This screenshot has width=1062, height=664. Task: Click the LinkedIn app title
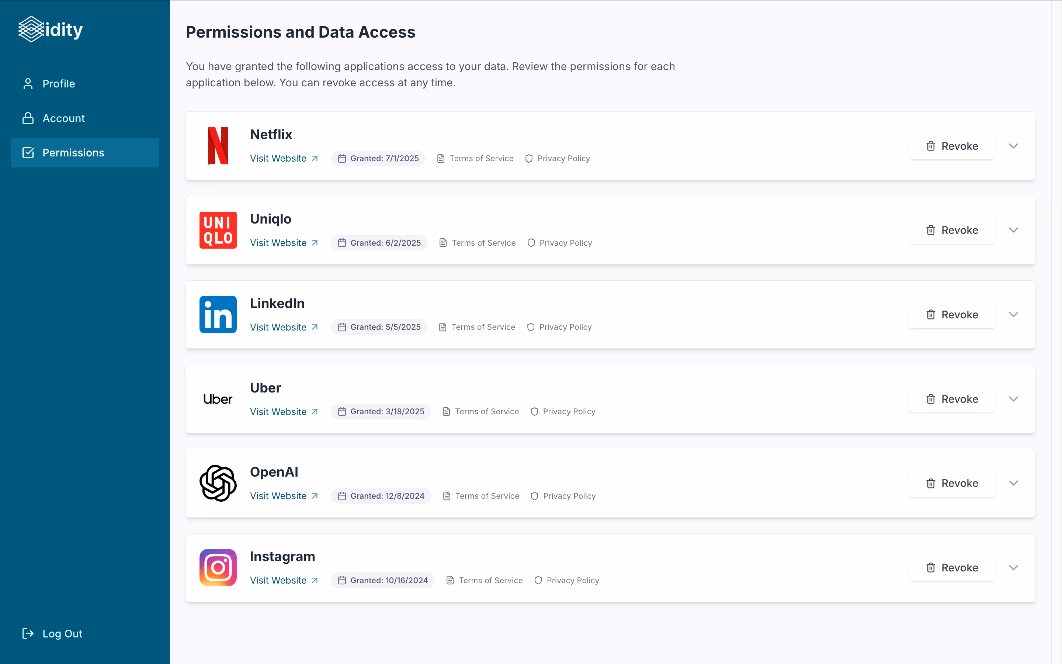pos(277,303)
